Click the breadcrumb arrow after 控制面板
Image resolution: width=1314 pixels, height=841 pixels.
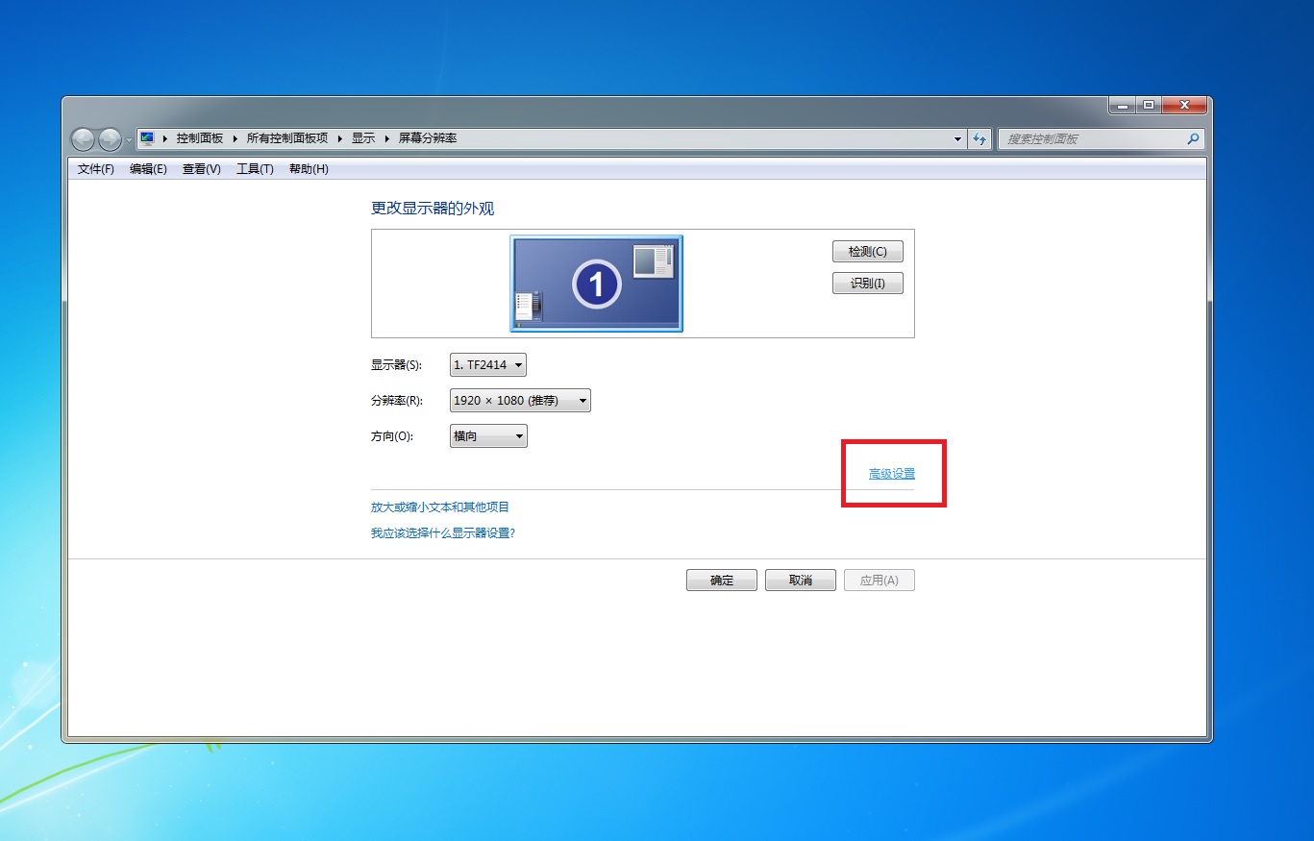tap(235, 138)
